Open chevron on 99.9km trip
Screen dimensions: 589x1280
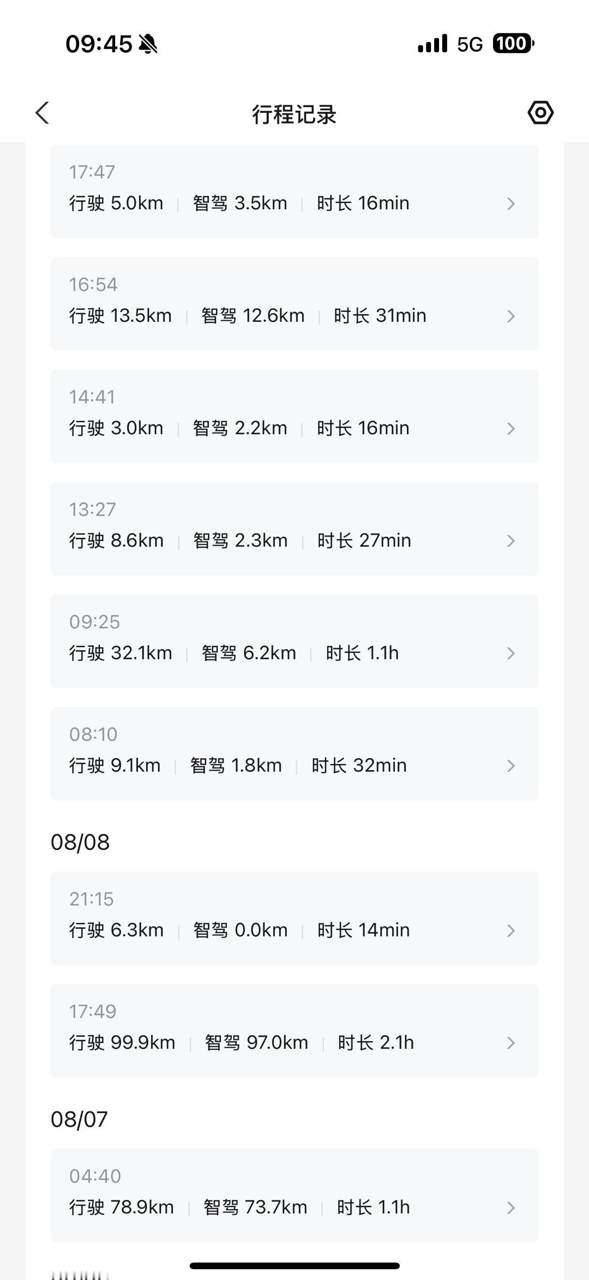[511, 1043]
